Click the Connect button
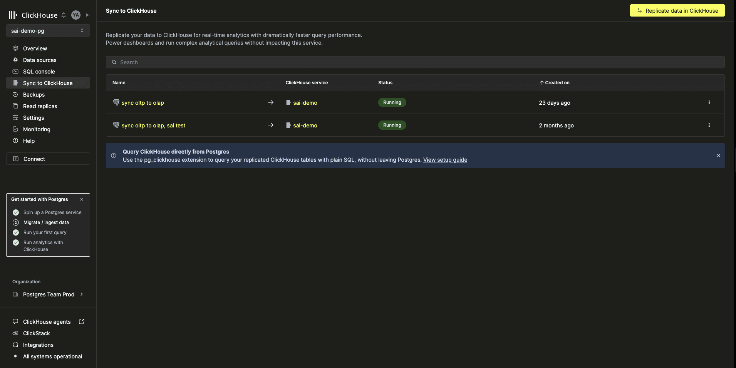The width and height of the screenshot is (736, 368). point(48,159)
